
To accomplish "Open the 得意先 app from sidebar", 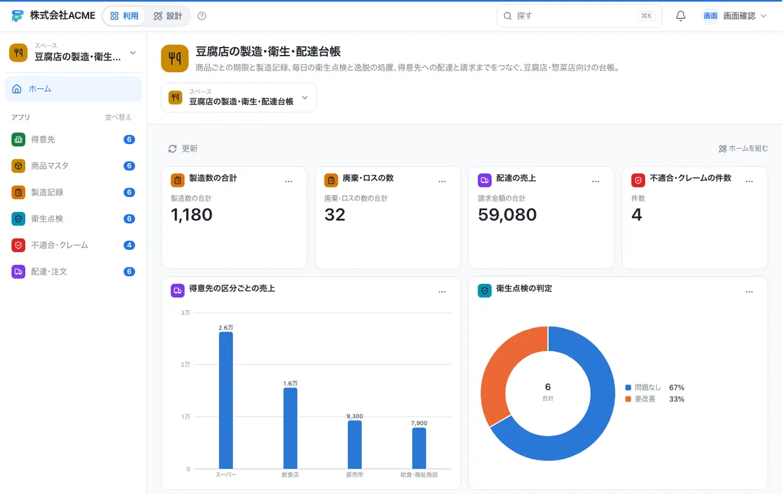I will (73, 139).
